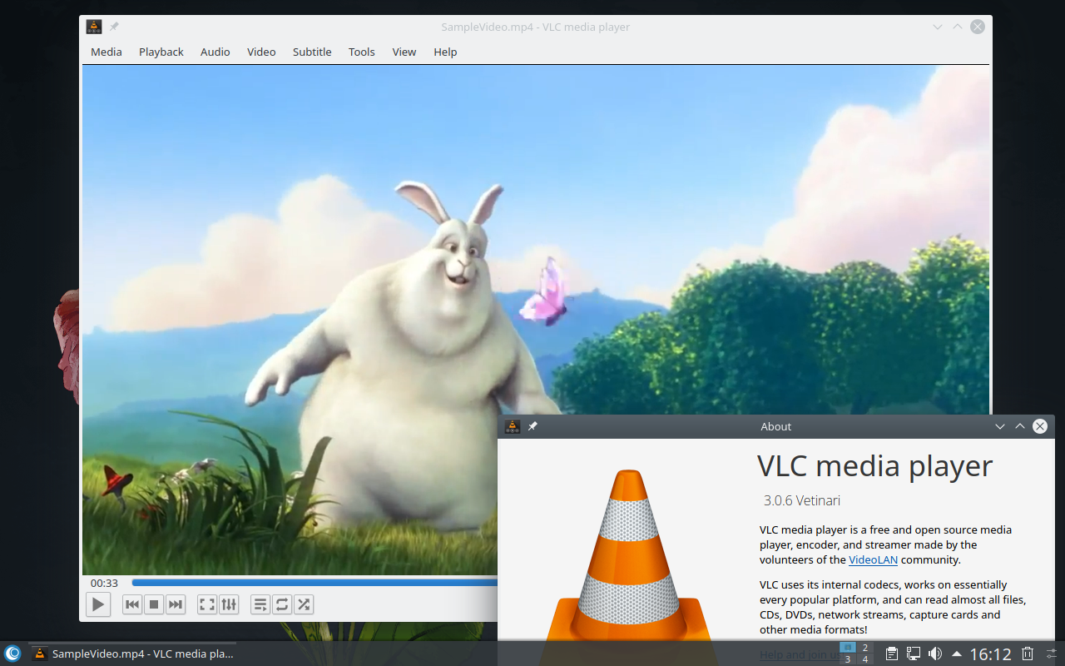Minimize the VLC main window
The image size is (1065, 666).
938,27
